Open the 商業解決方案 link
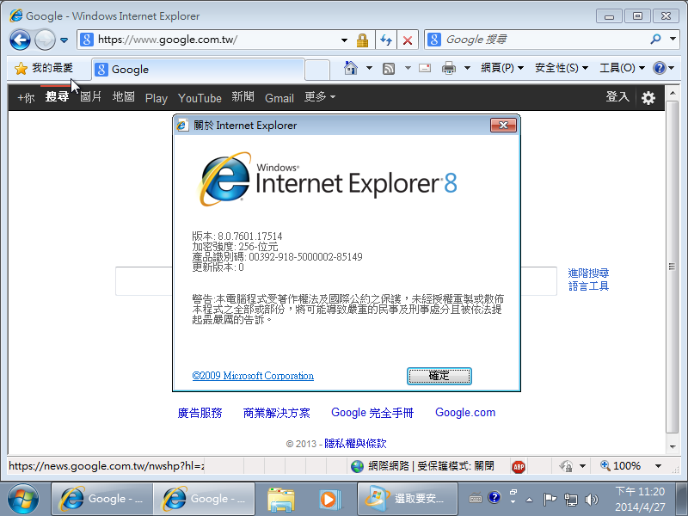 276,413
